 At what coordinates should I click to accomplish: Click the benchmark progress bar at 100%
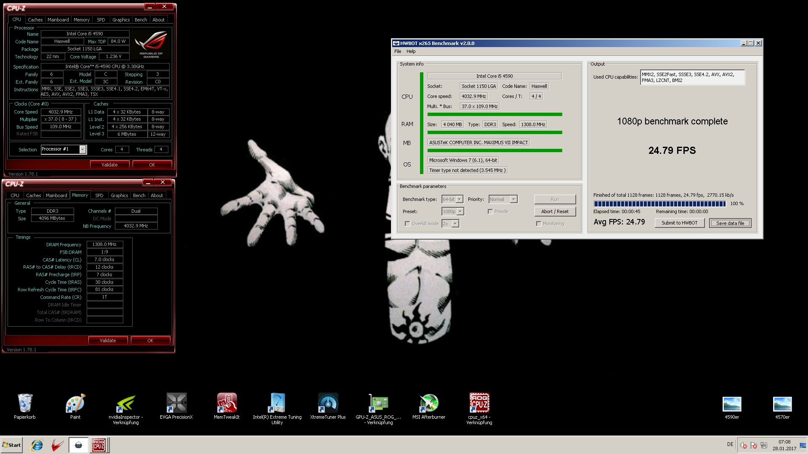click(x=659, y=204)
